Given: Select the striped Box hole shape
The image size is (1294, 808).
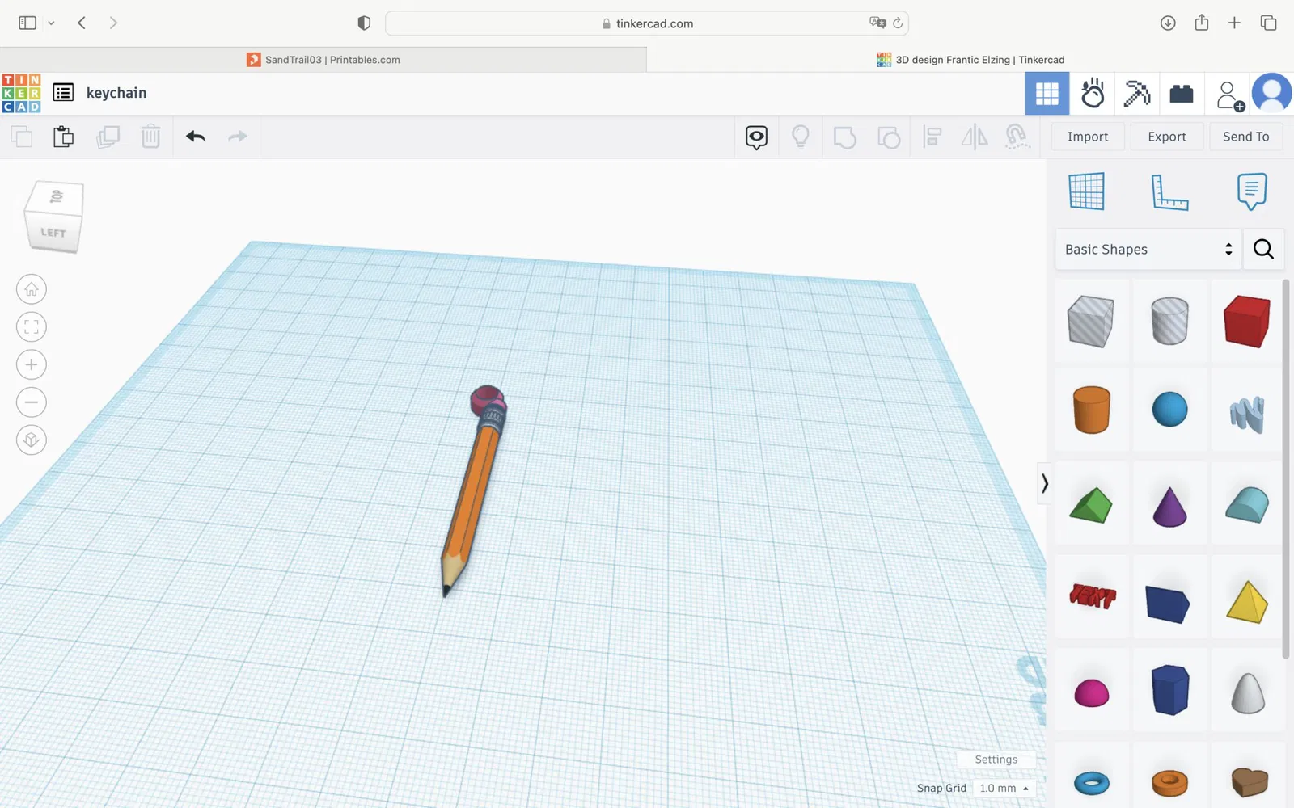Looking at the screenshot, I should (1090, 321).
